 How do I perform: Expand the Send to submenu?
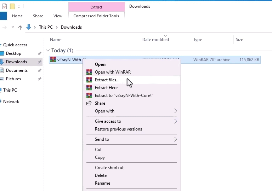click(x=175, y=139)
